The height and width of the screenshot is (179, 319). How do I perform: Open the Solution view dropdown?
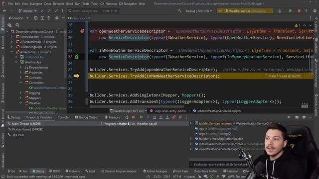(x=18, y=18)
